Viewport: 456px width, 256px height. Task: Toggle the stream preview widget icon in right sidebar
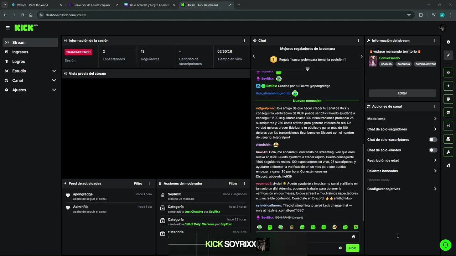[x=448, y=73]
